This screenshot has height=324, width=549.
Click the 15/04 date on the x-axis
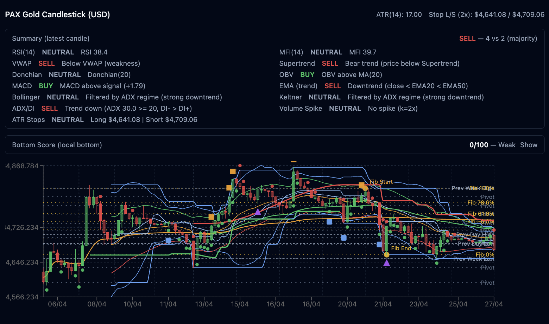[240, 304]
